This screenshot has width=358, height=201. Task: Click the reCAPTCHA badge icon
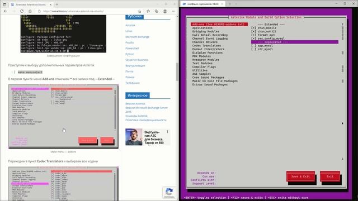169,193
